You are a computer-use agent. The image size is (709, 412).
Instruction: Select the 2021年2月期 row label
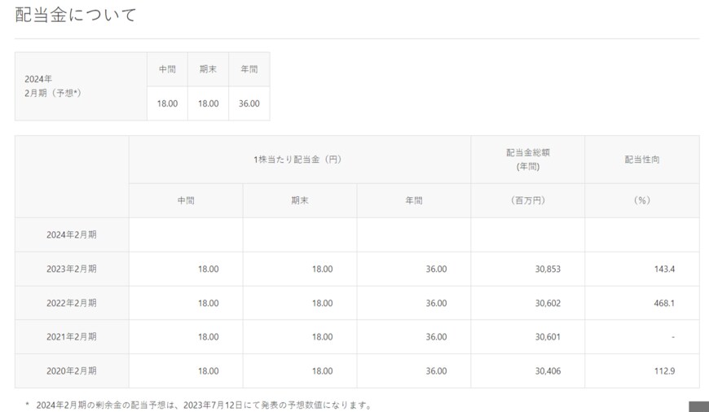(x=72, y=337)
